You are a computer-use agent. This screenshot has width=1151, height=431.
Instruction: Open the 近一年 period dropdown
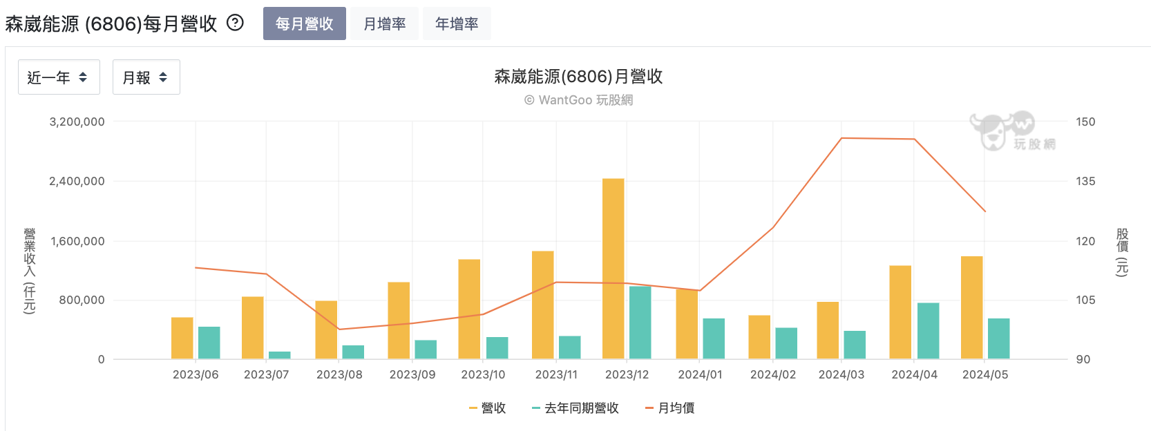point(59,77)
